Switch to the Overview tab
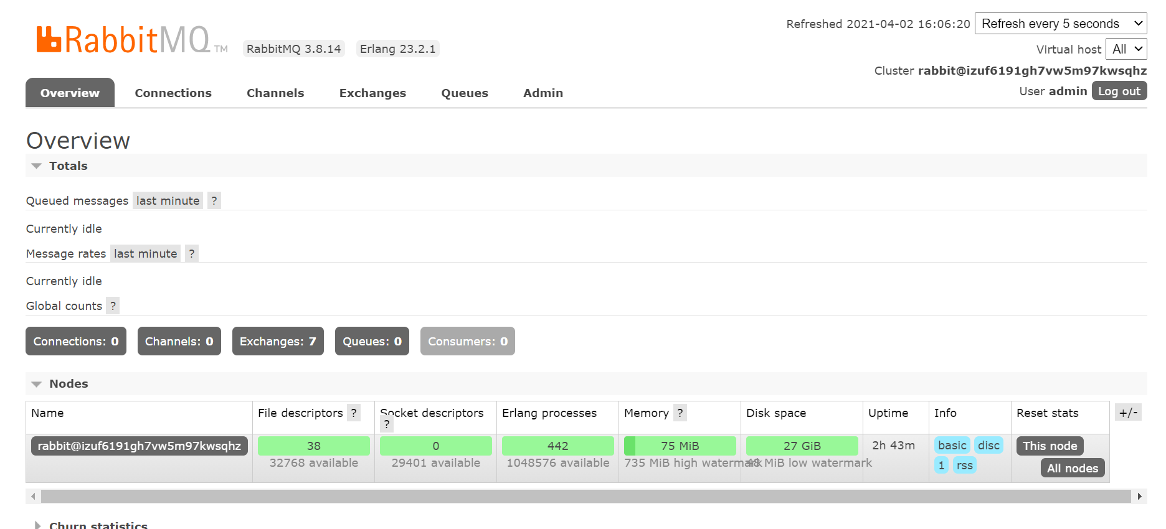Screen dimensions: 1166x529 70,93
